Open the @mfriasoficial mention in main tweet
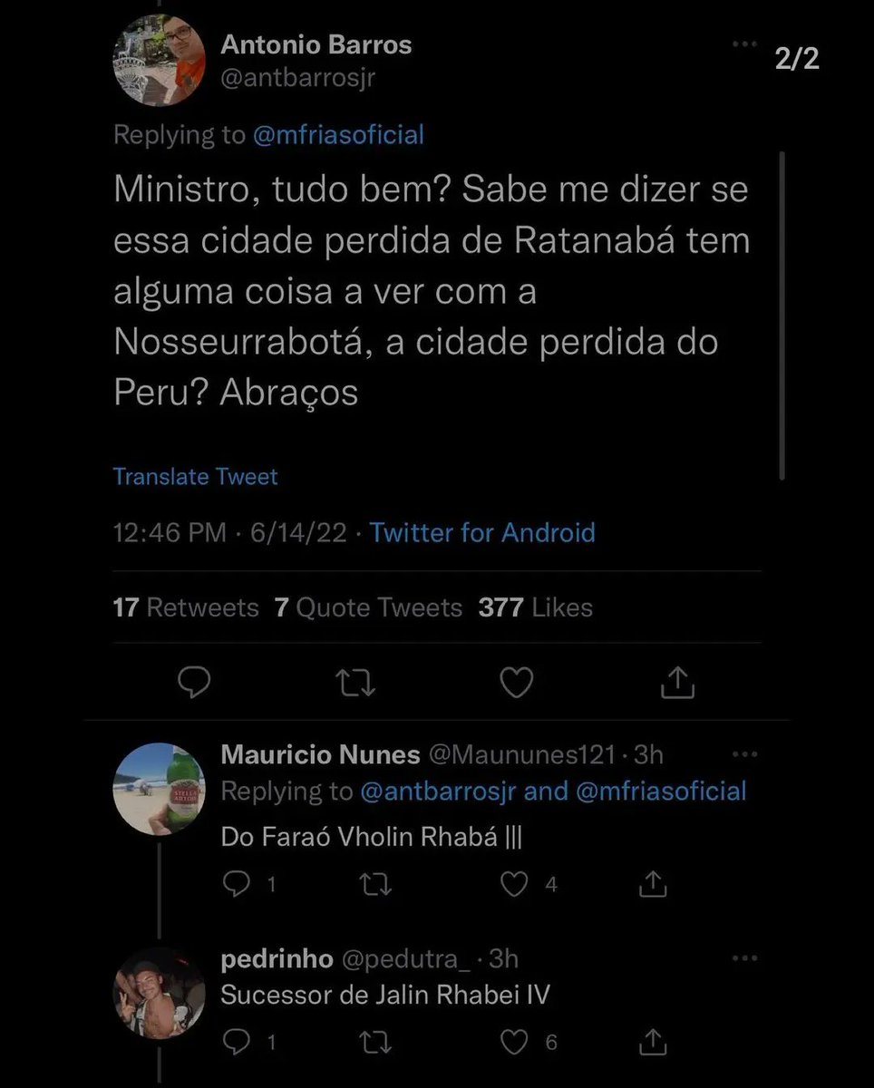Screen dimensions: 874x1088 [x=337, y=135]
